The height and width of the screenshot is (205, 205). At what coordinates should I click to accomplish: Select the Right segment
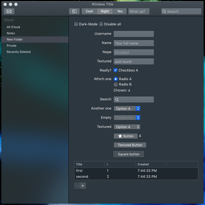(x=105, y=11)
